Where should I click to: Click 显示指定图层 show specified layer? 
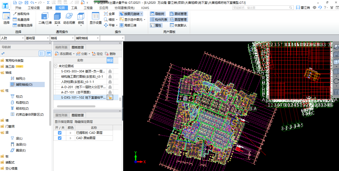click(x=64, y=122)
